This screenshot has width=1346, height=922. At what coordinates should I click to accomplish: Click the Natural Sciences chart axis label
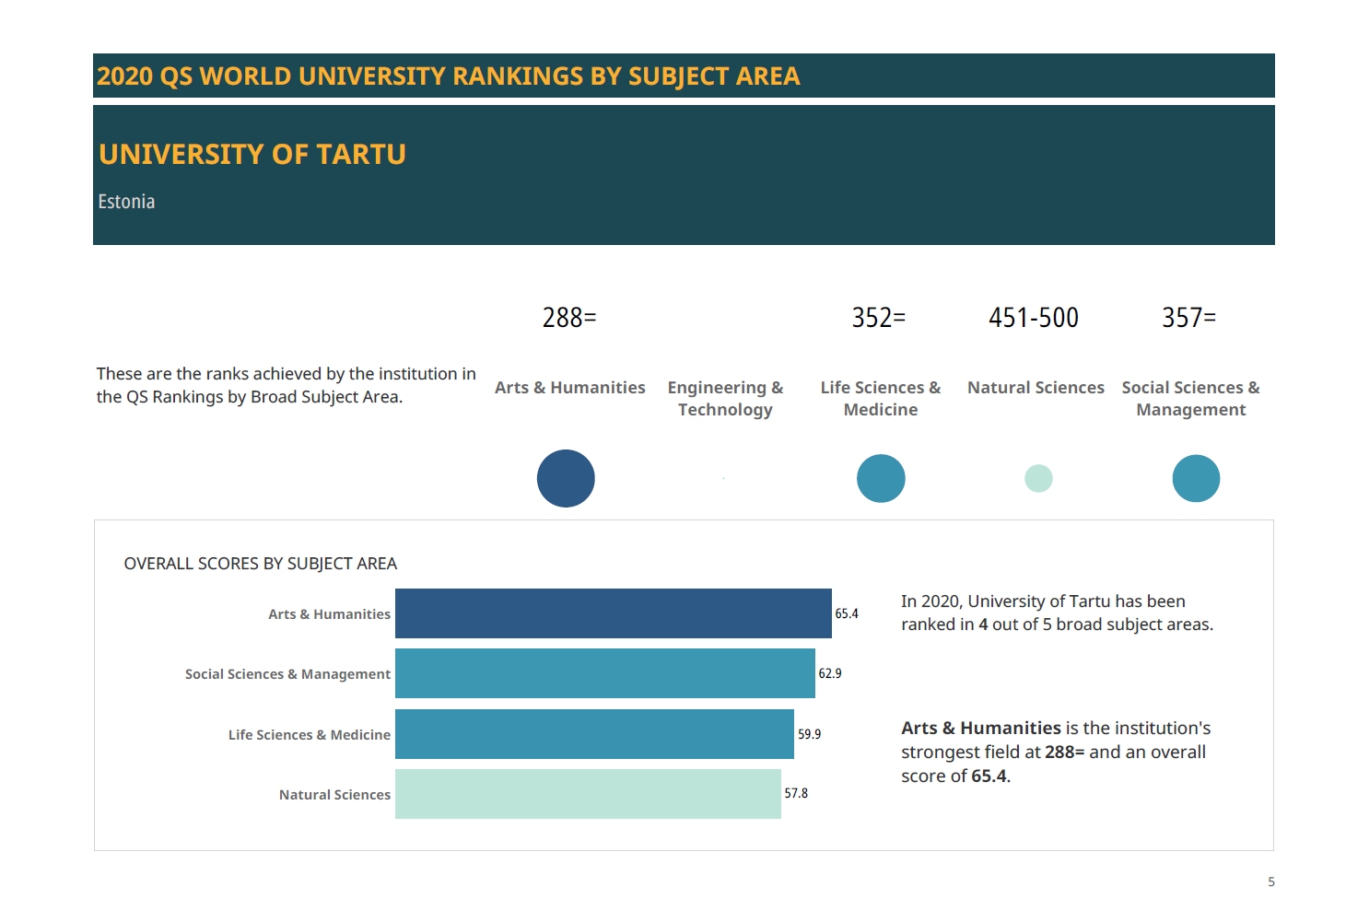(x=334, y=795)
